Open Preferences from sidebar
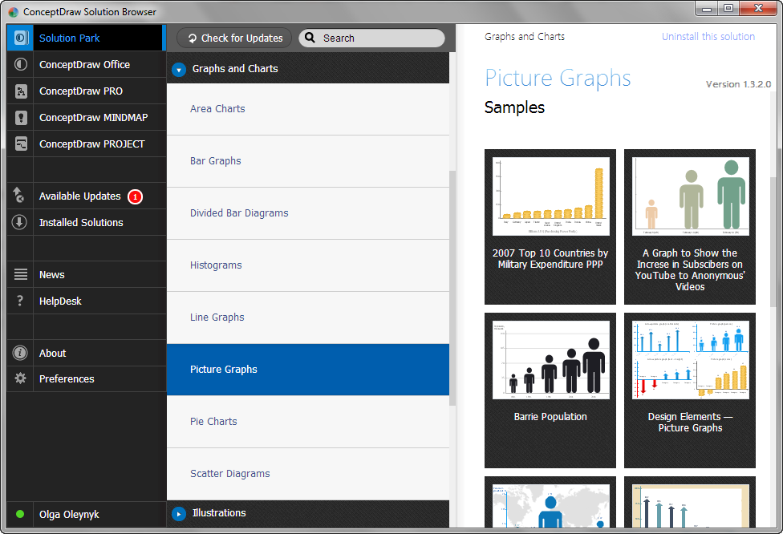 point(87,378)
